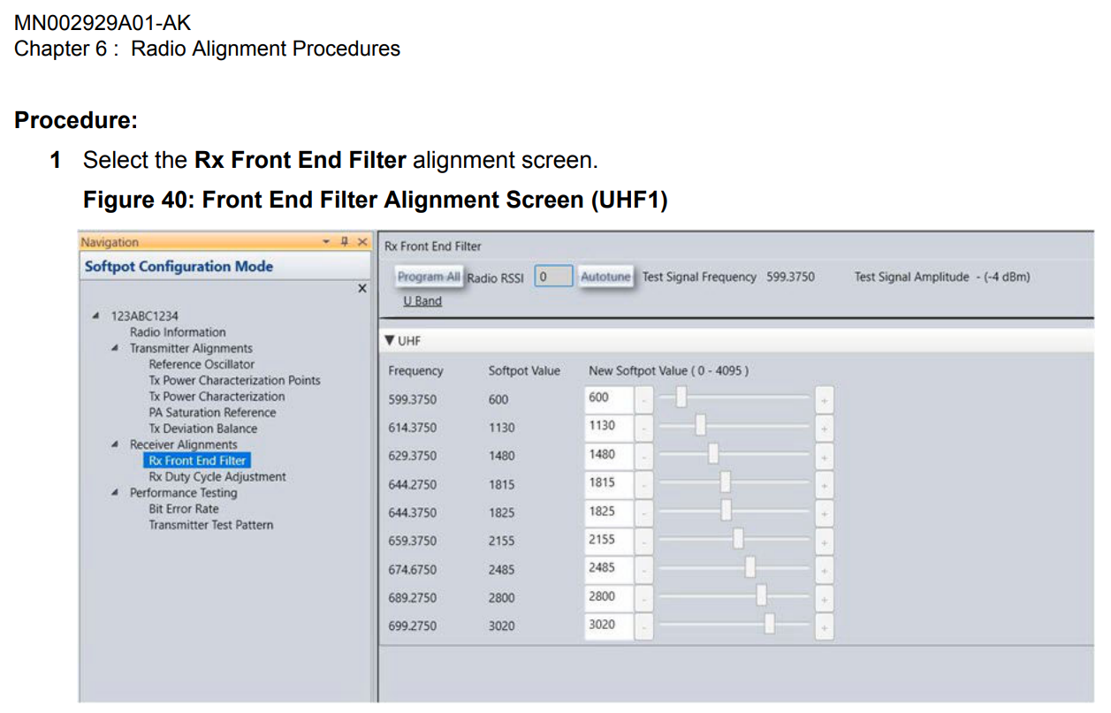The height and width of the screenshot is (713, 1111).
Task: Decrease softpot for 674.6750 with minus
Action: [x=644, y=570]
